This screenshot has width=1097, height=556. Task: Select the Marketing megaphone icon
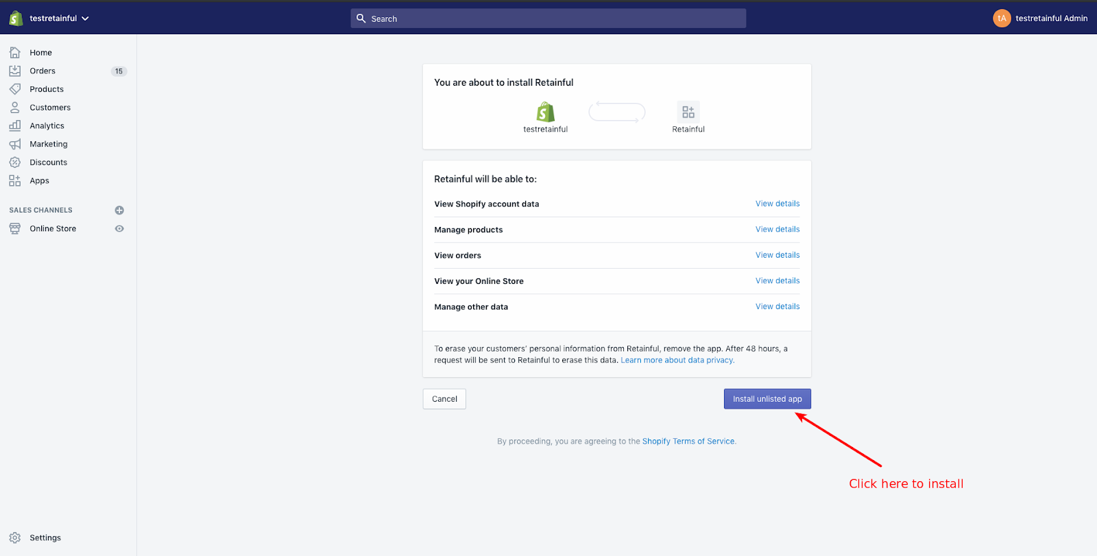[x=15, y=144]
